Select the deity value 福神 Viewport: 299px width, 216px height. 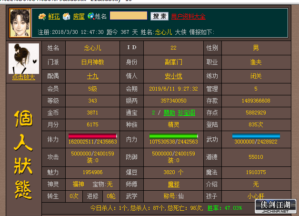[79, 185]
